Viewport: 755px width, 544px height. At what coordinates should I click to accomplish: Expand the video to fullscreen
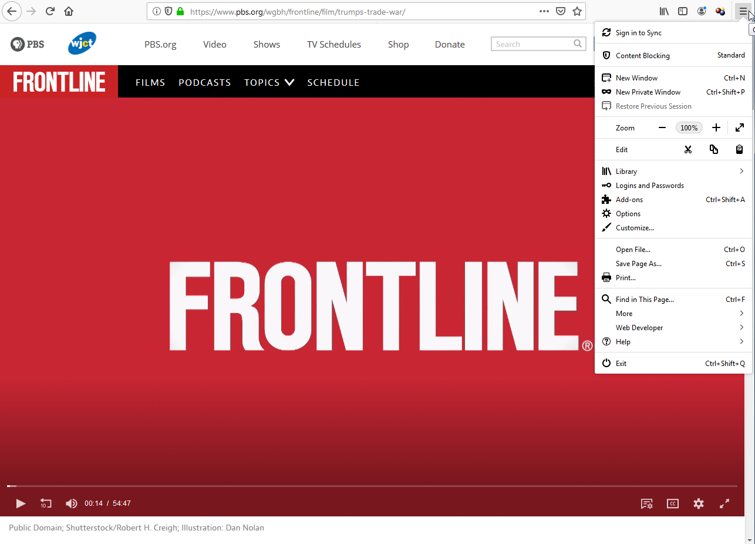(724, 503)
